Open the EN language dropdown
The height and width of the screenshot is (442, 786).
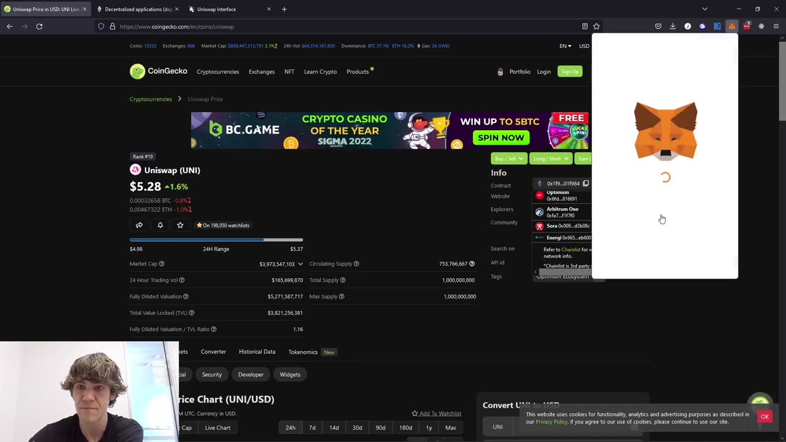(x=565, y=46)
